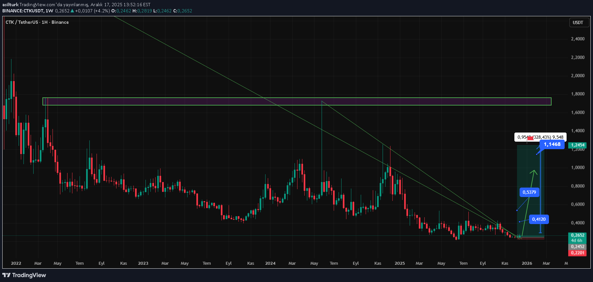593x282 pixels.
Task: Click the 2026 label on time axis
Action: [x=527, y=263]
